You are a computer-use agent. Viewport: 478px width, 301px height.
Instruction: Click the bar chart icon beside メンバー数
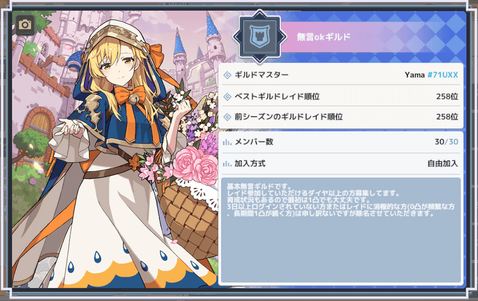tap(227, 142)
